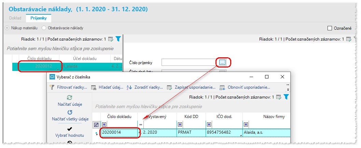Click the checkmark icon above Vybrať hodnotu
This screenshot has height=148, width=361.
(x=70, y=129)
